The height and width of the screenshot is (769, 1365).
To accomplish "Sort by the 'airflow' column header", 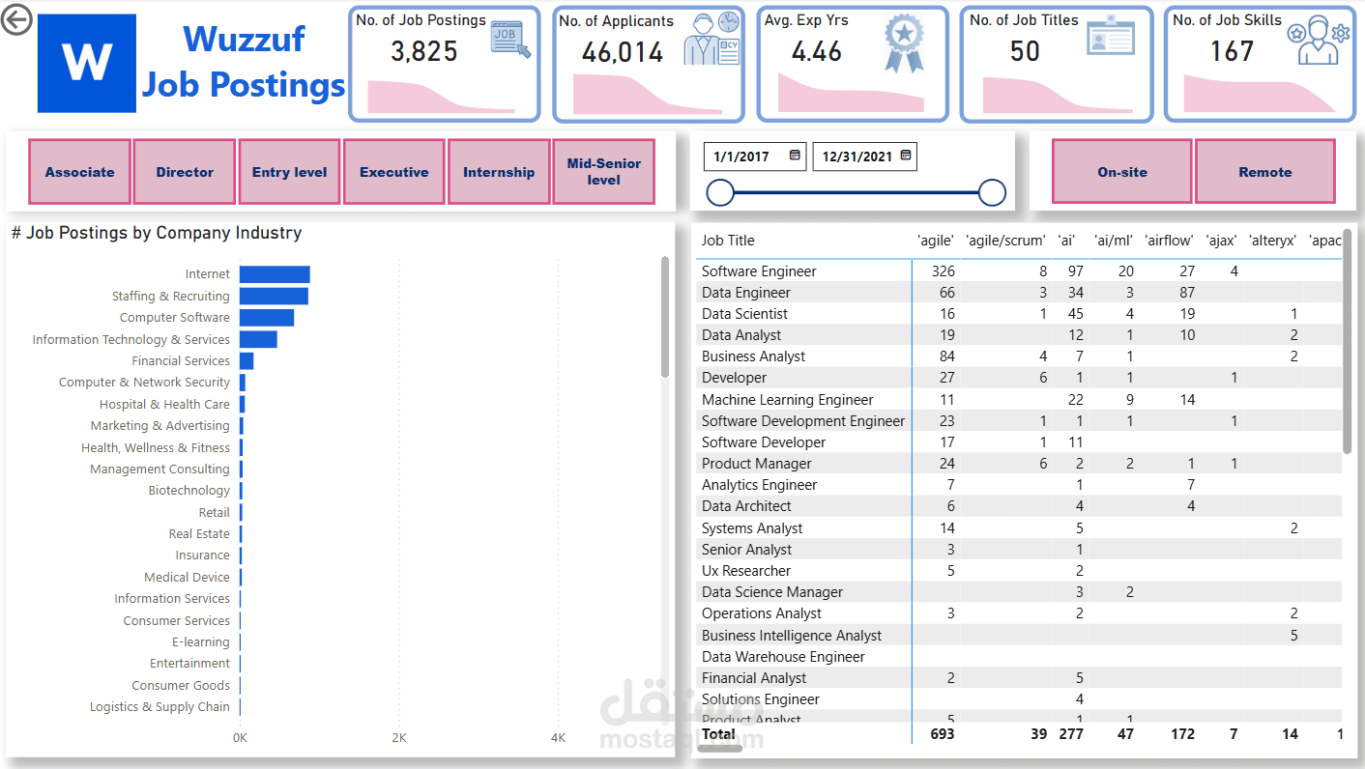I will pos(1169,241).
